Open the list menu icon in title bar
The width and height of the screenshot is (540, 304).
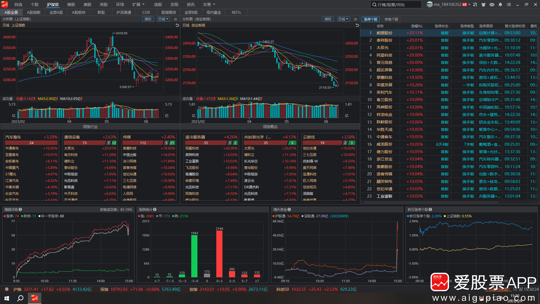509,5
